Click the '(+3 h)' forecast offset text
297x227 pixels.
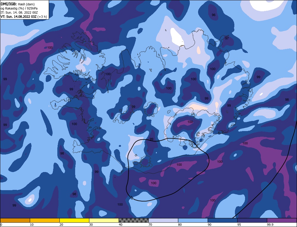[42, 17]
